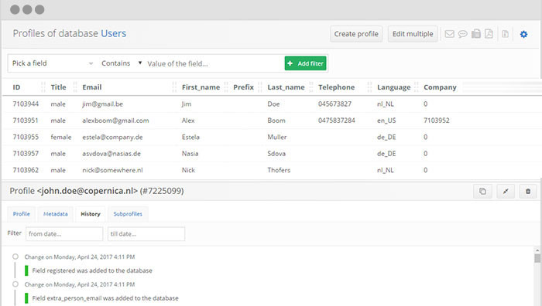Click the email nick@somewhere.nl

112,170
